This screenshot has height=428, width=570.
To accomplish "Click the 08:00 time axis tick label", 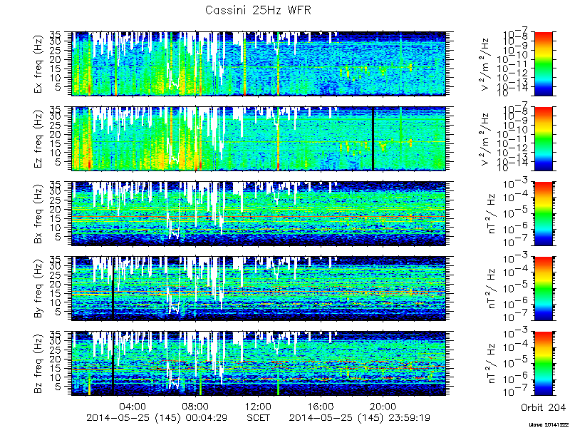I will point(196,406).
